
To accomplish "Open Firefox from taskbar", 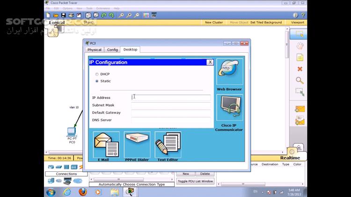I will tap(82, 192).
